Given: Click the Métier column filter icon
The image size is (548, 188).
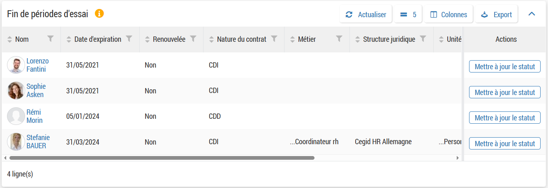Looking at the screenshot, I should (339, 39).
